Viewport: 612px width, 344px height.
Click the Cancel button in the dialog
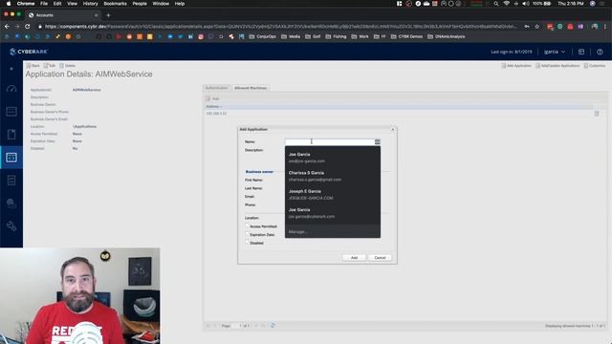[x=380, y=257]
